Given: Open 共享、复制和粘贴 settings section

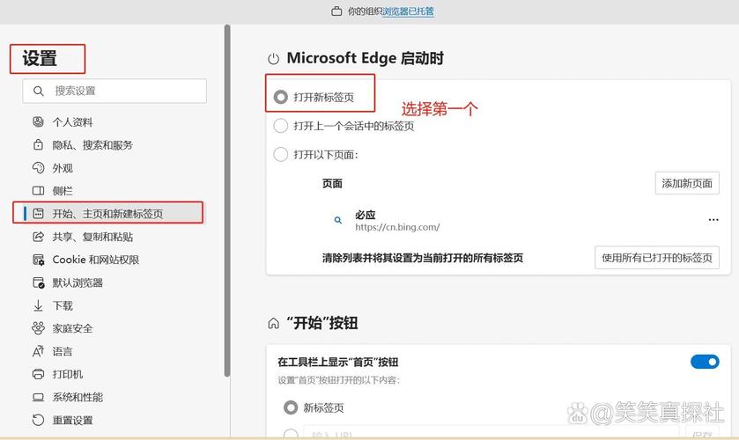Looking at the screenshot, I should [x=92, y=237].
